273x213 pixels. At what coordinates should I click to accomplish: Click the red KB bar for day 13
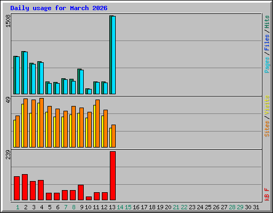[x=113, y=176]
